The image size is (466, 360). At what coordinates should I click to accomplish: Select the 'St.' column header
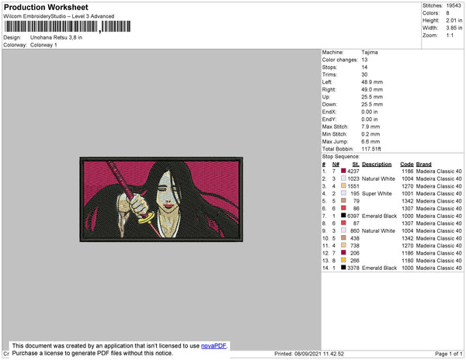[x=356, y=164]
